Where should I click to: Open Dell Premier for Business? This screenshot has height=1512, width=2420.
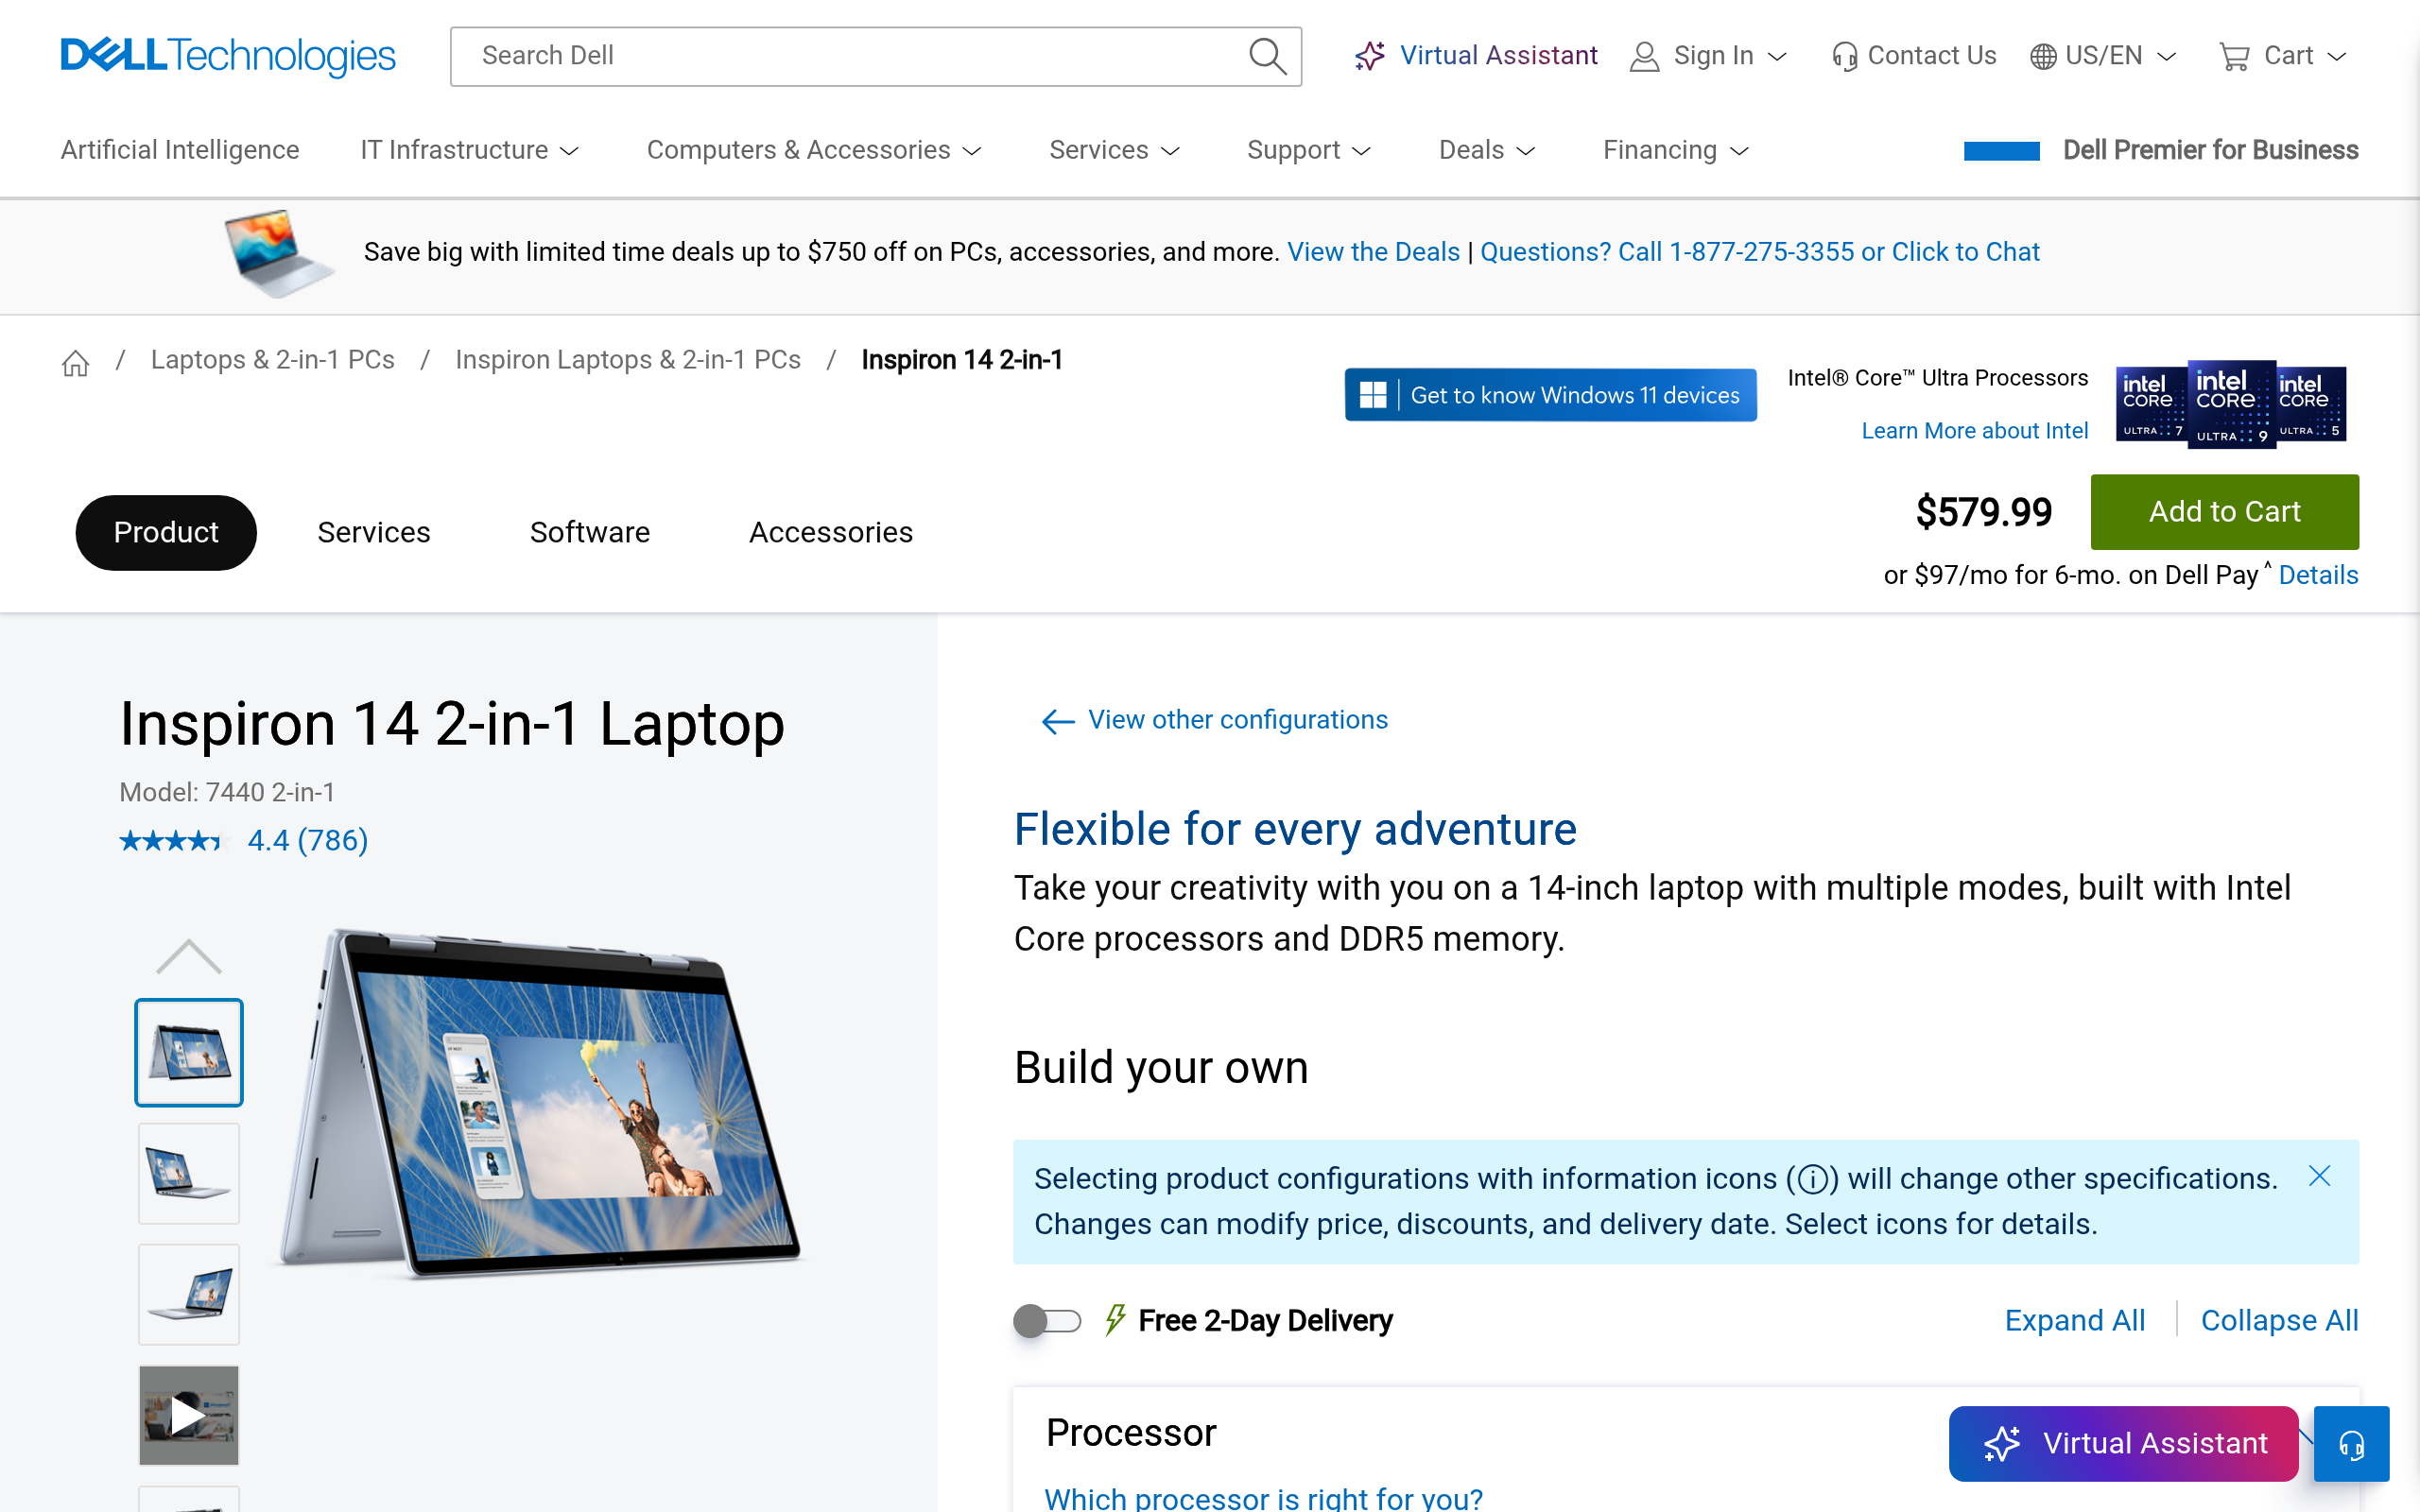[2211, 150]
